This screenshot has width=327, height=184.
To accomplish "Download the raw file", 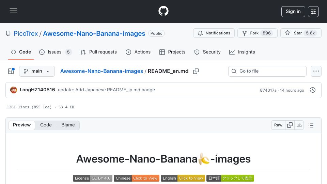I will 299,125.
